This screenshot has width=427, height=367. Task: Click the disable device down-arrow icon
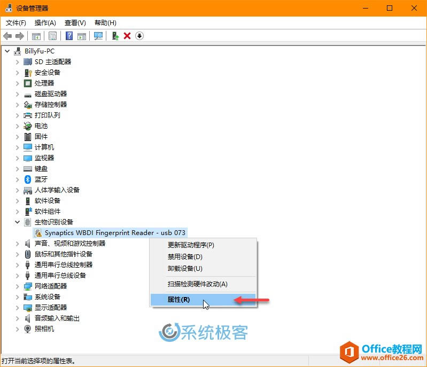[139, 36]
